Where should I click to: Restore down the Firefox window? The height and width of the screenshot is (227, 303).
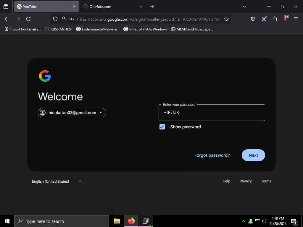(x=283, y=7)
